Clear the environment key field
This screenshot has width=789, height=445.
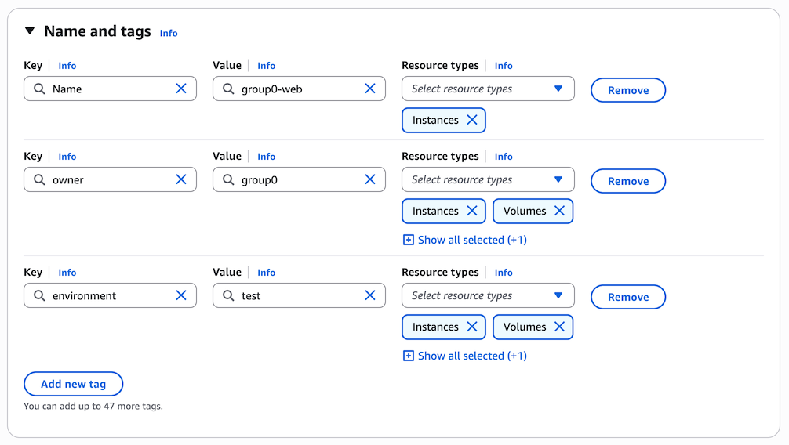[181, 295]
